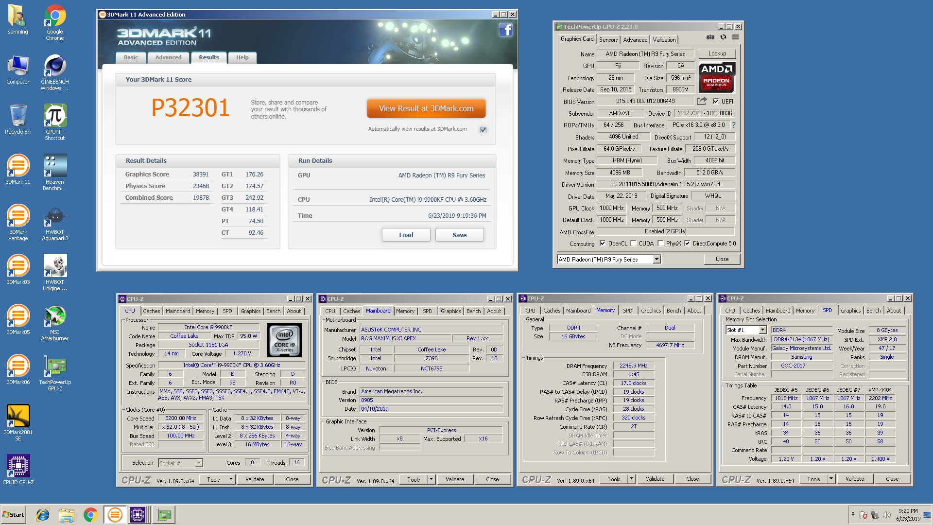Click the volume icon in system tray
The image size is (933, 525).
[x=886, y=515]
